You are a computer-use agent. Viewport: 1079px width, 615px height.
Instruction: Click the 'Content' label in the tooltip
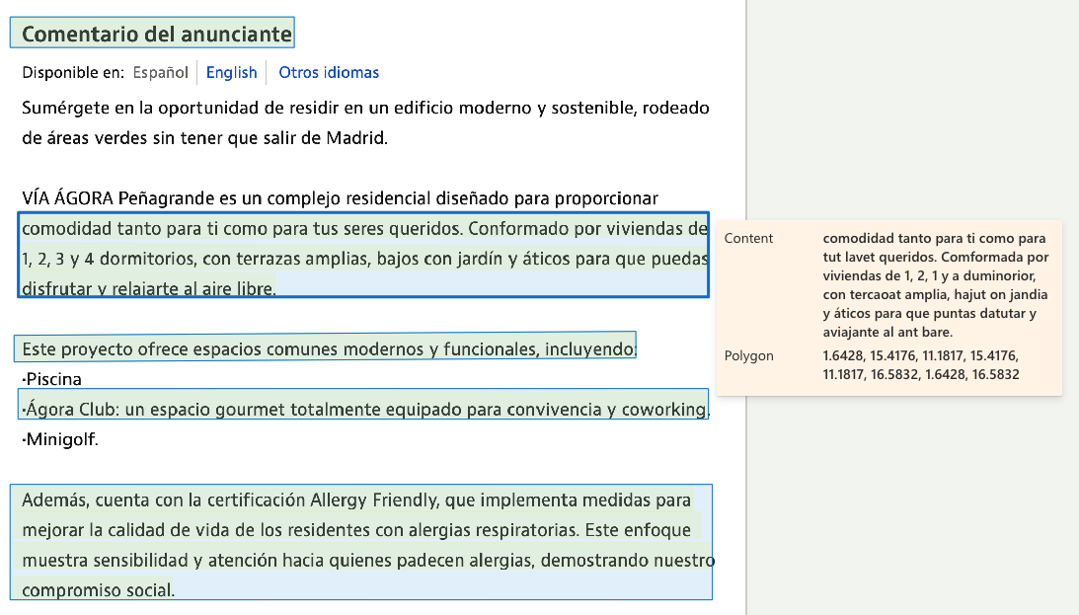(748, 238)
